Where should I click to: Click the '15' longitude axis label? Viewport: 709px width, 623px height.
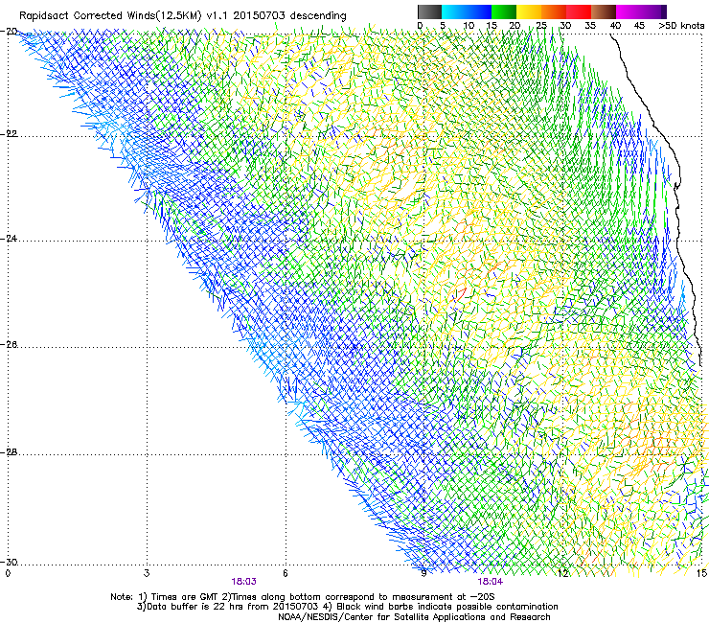(701, 573)
